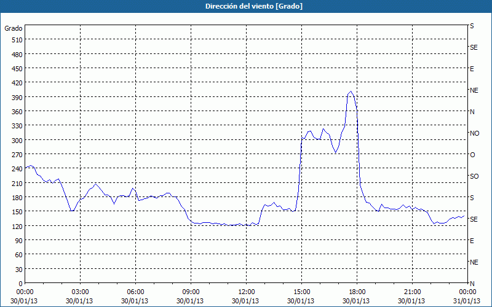
Task: Click the 450 left axis tick label
Action: click(17, 69)
